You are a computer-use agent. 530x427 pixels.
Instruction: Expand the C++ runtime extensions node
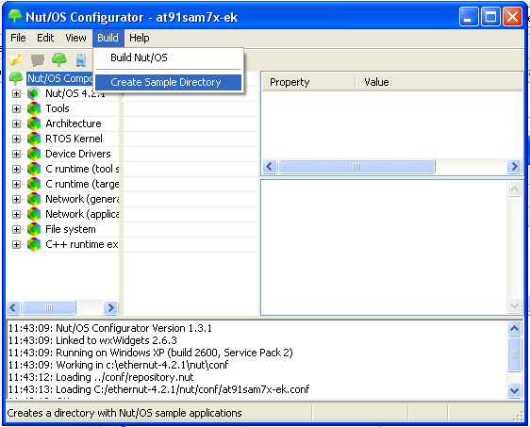pos(16,244)
